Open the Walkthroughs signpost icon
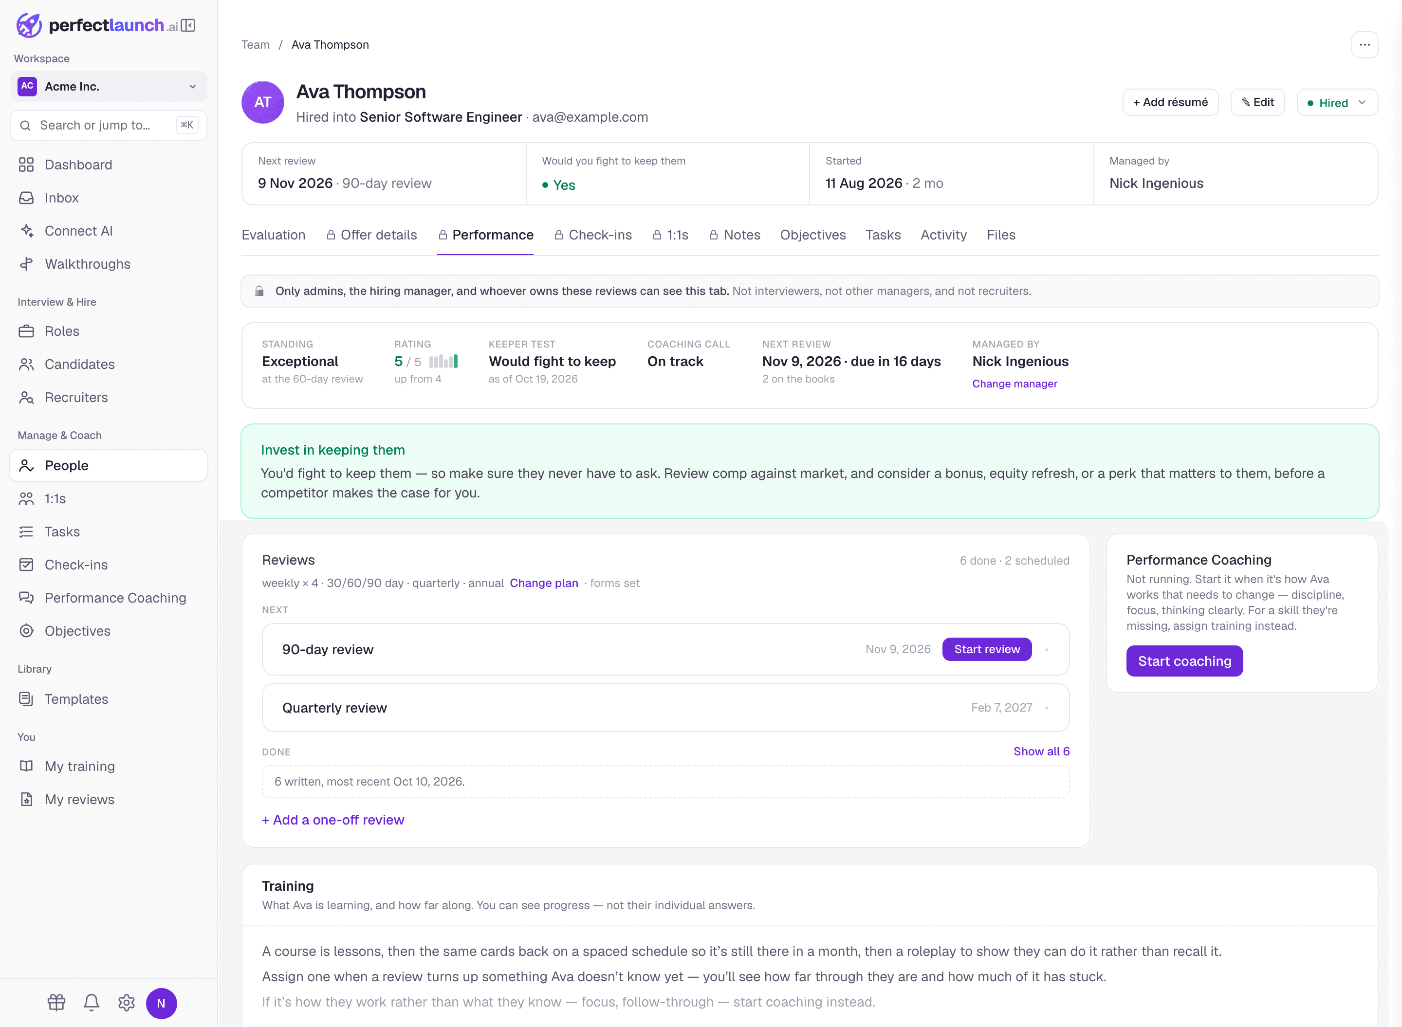The width and height of the screenshot is (1402, 1027). point(26,264)
